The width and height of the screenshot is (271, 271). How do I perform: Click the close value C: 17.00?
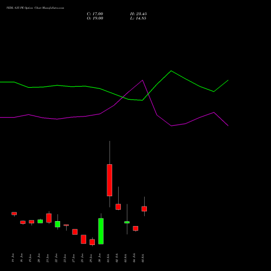tap(95, 14)
